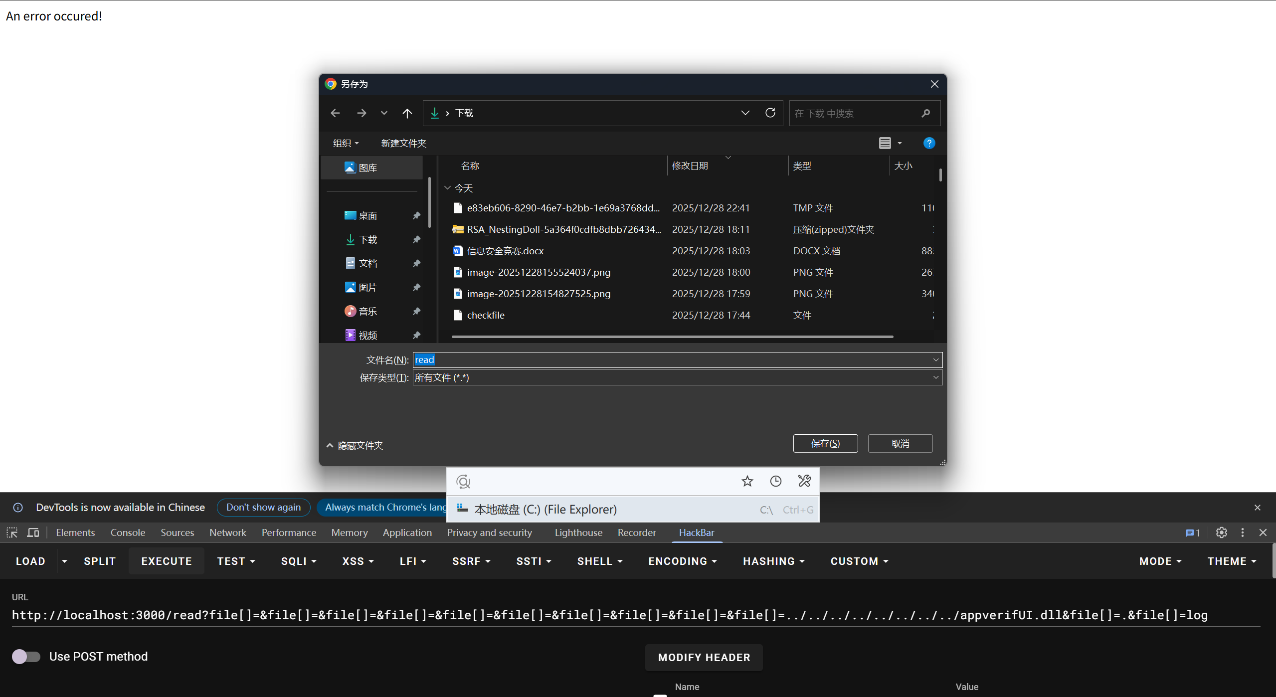Open history clock icon in launcher bar

click(776, 481)
